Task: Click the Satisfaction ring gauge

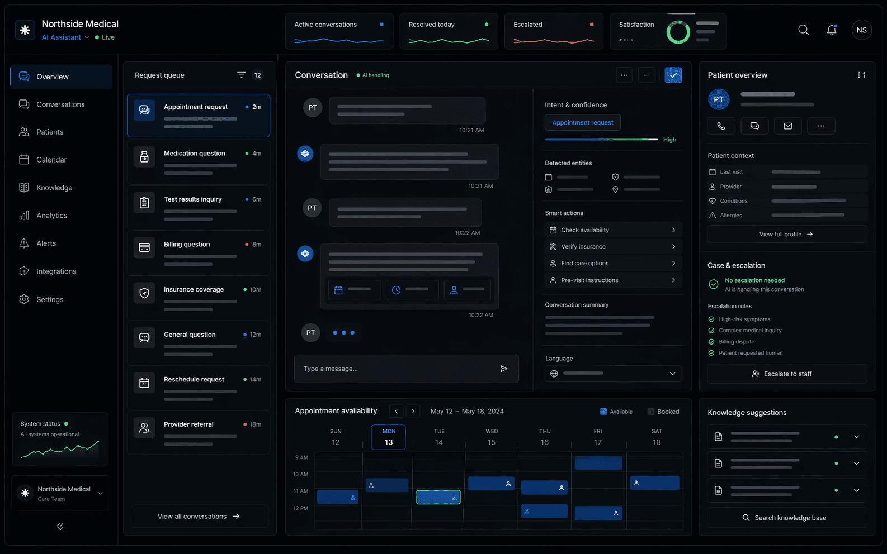Action: click(678, 32)
